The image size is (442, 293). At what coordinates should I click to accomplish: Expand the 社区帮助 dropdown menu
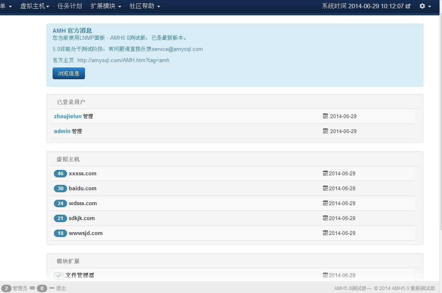pos(145,6)
